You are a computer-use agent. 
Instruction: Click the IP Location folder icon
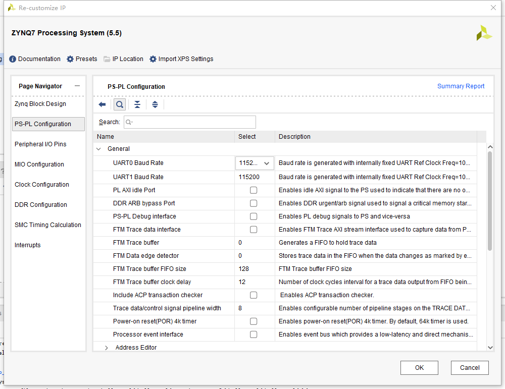[107, 59]
